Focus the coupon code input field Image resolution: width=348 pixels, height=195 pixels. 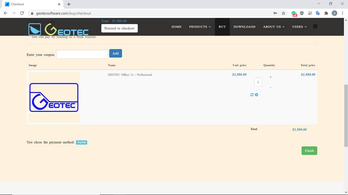(82, 54)
